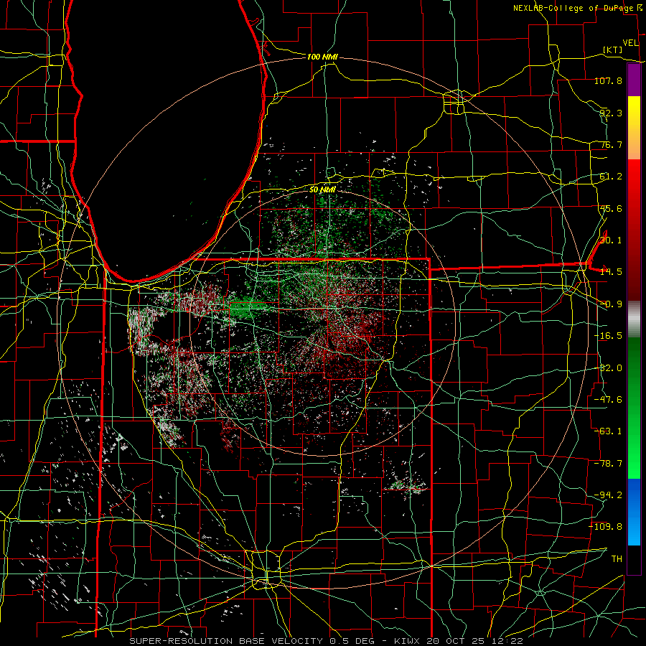Click the 100 NMI range ring label

(322, 57)
